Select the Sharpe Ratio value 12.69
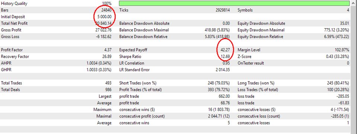 point(225,57)
